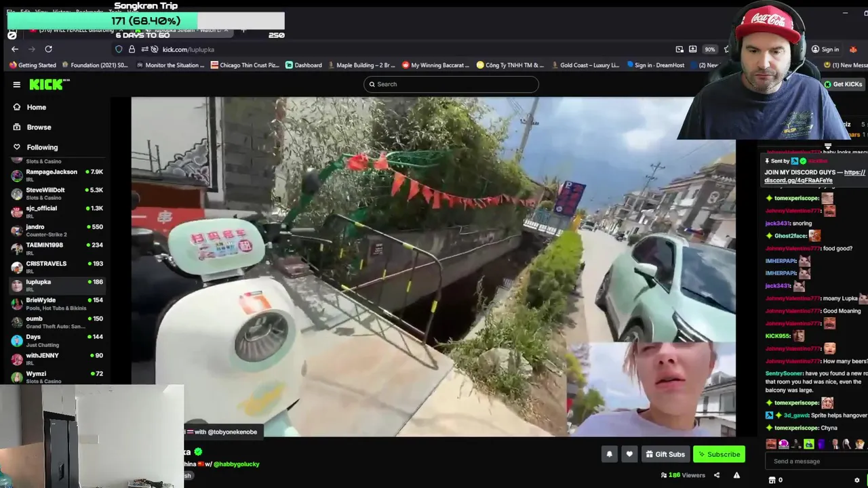Click SentrySooner username in chat
Image resolution: width=868 pixels, height=488 pixels.
tap(785, 373)
